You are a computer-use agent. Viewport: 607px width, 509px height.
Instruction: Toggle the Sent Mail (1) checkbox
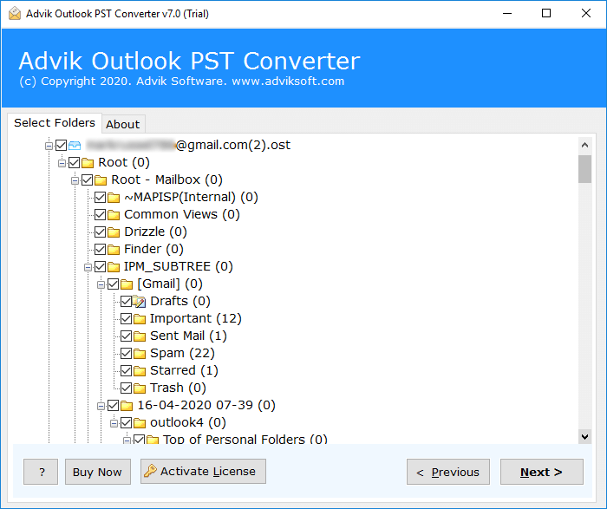127,336
